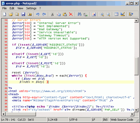Click the horizontal scrollbar right arrow
The width and height of the screenshot is (140, 123).
pyautogui.click(x=132, y=114)
